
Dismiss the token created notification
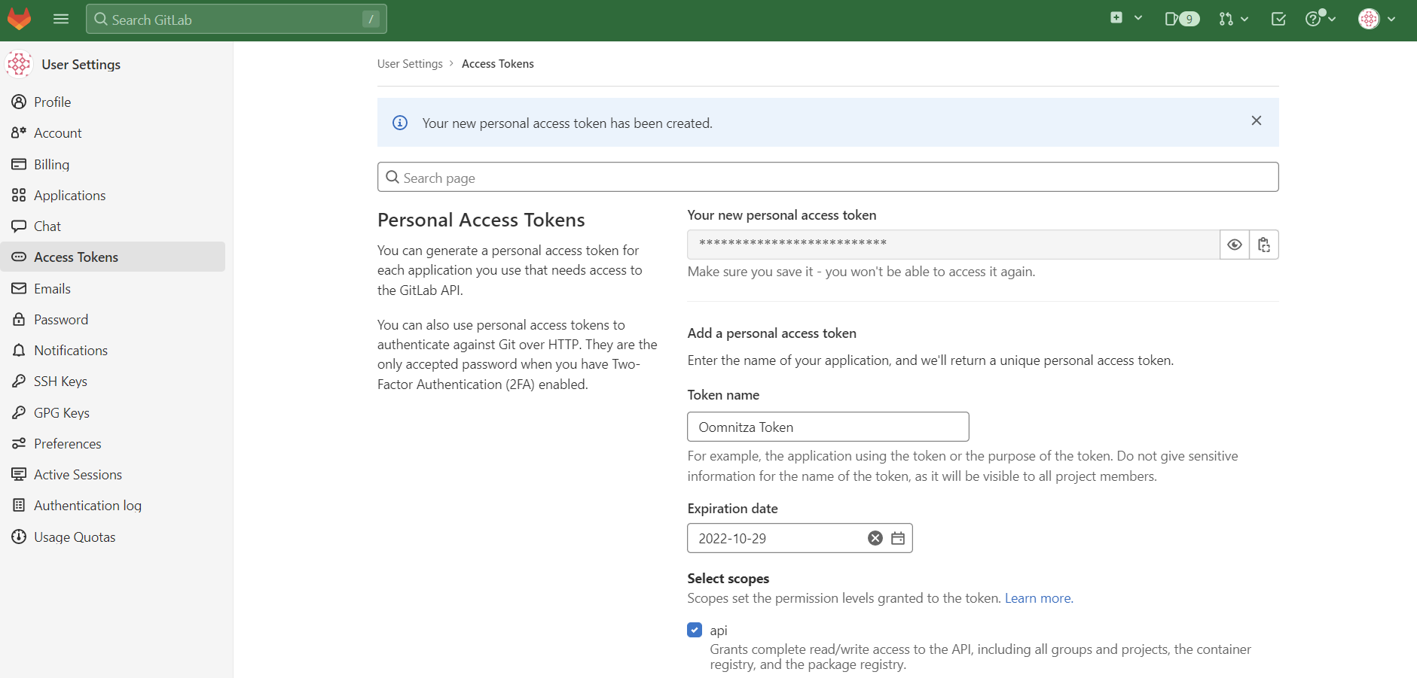pyautogui.click(x=1256, y=120)
